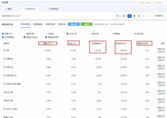Check the 搜索热度 metric checkbox
The width and height of the screenshot is (167, 118).
point(25,34)
